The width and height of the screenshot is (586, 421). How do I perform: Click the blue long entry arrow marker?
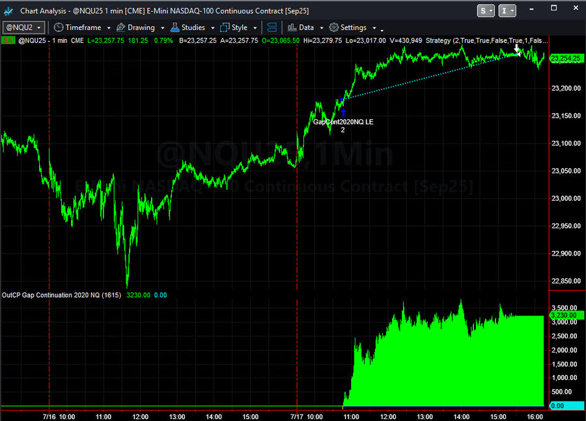(x=343, y=112)
